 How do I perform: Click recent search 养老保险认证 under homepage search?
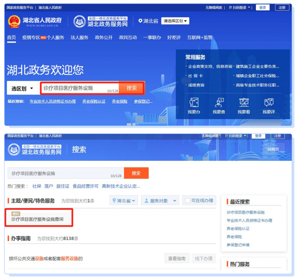tap(94, 101)
